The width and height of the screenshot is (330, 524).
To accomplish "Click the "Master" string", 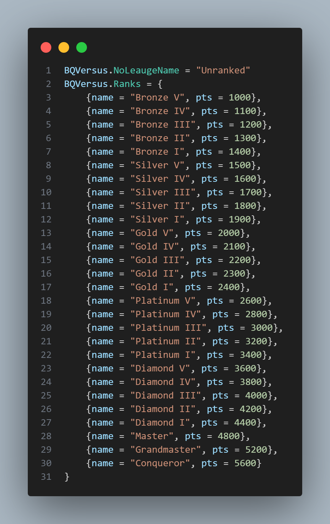I will point(152,436).
